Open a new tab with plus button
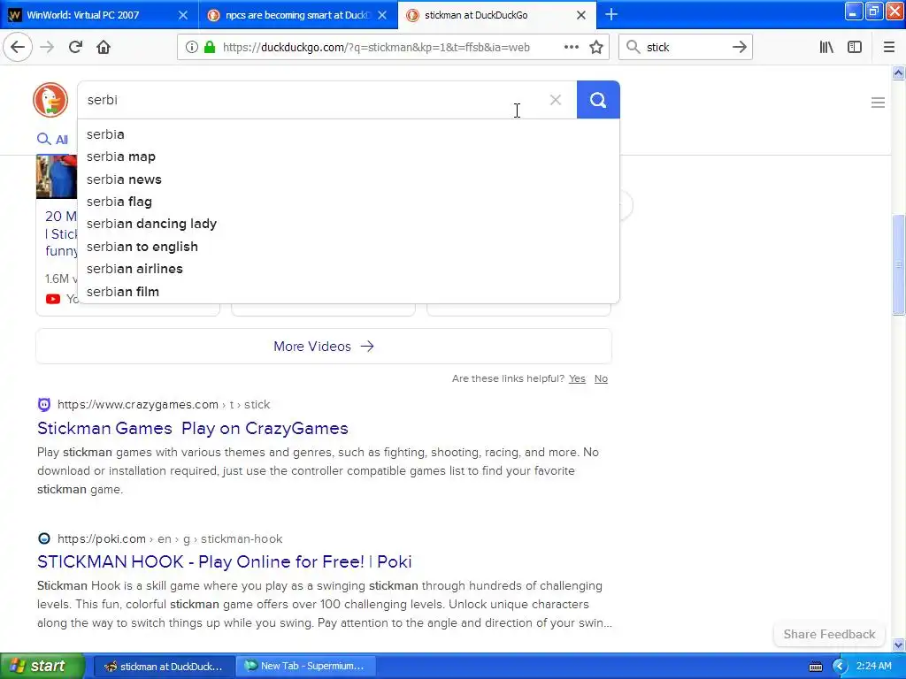 tap(611, 15)
